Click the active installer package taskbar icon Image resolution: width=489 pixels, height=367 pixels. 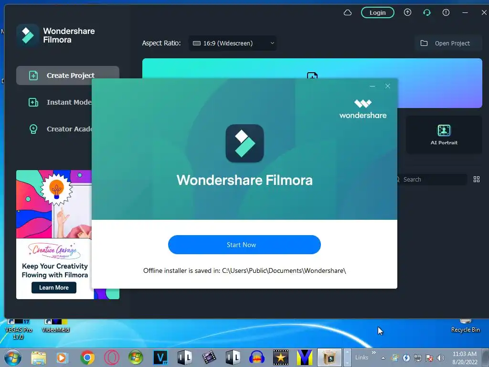pyautogui.click(x=330, y=357)
